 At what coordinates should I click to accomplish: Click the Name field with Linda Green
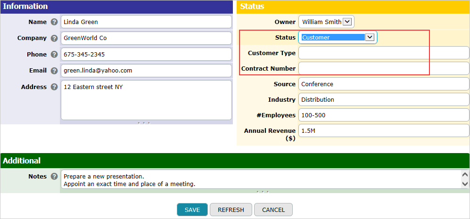point(146,22)
